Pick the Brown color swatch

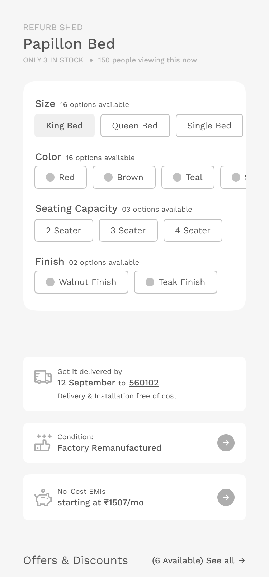click(x=124, y=177)
